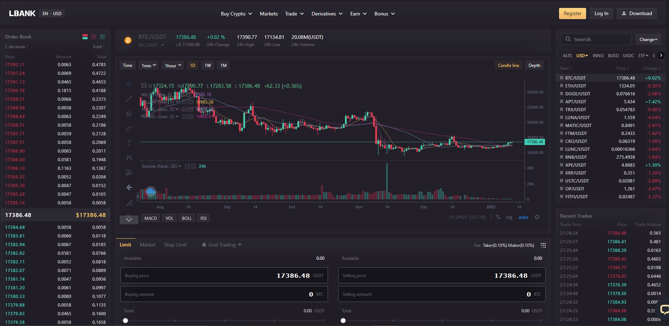Viewport: 669px width, 326px height.
Task: Add the MACD indicator
Action: 151,218
